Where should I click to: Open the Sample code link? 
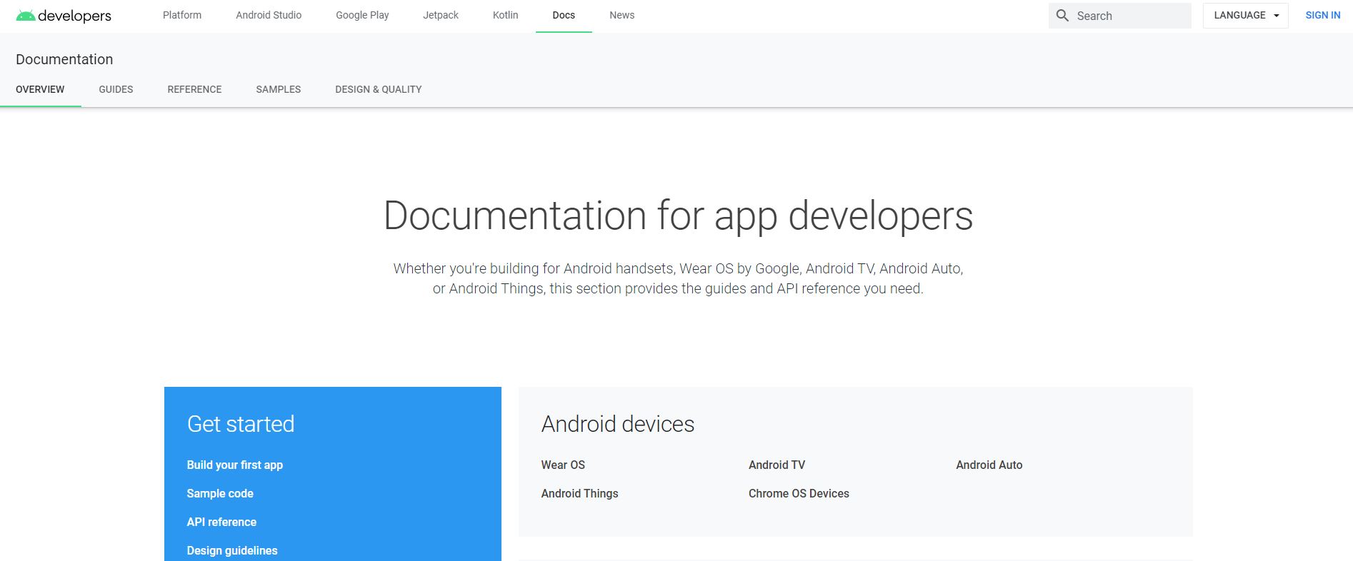tap(220, 493)
